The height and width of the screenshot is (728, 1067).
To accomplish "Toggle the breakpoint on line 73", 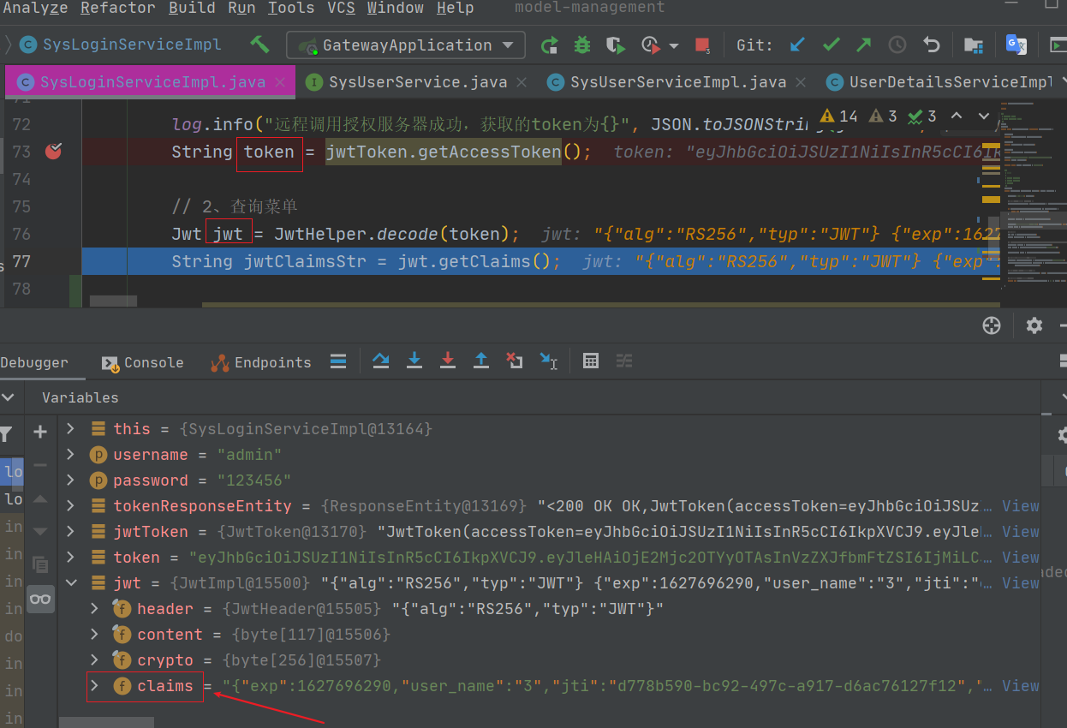I will (x=54, y=152).
